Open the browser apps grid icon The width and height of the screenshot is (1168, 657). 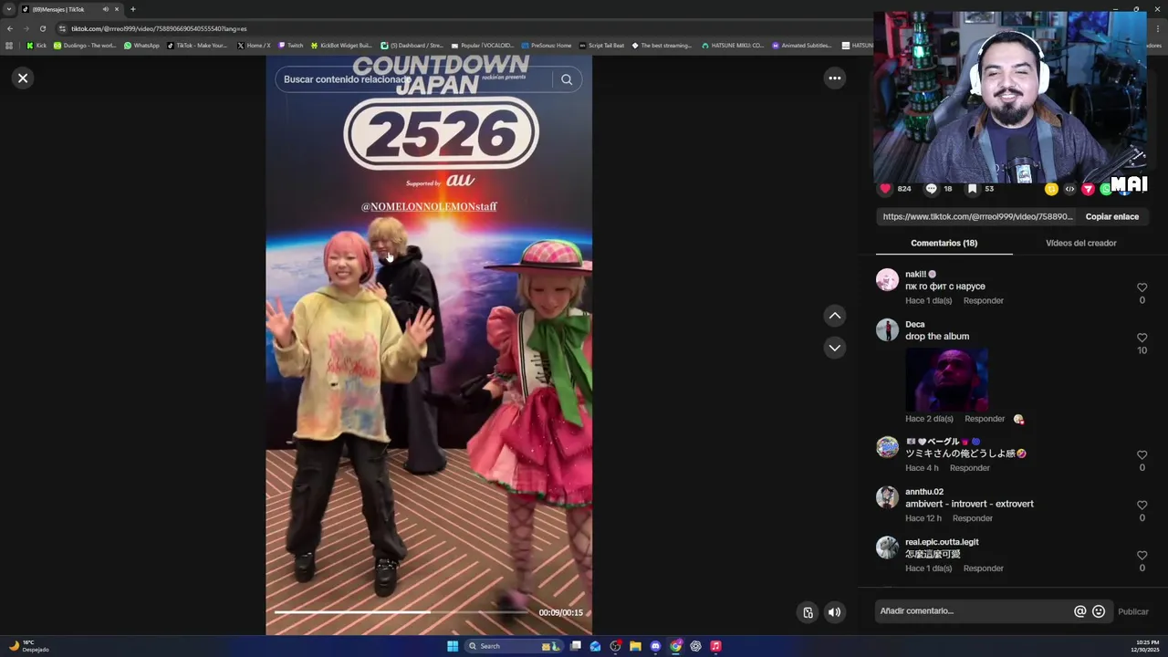9,45
